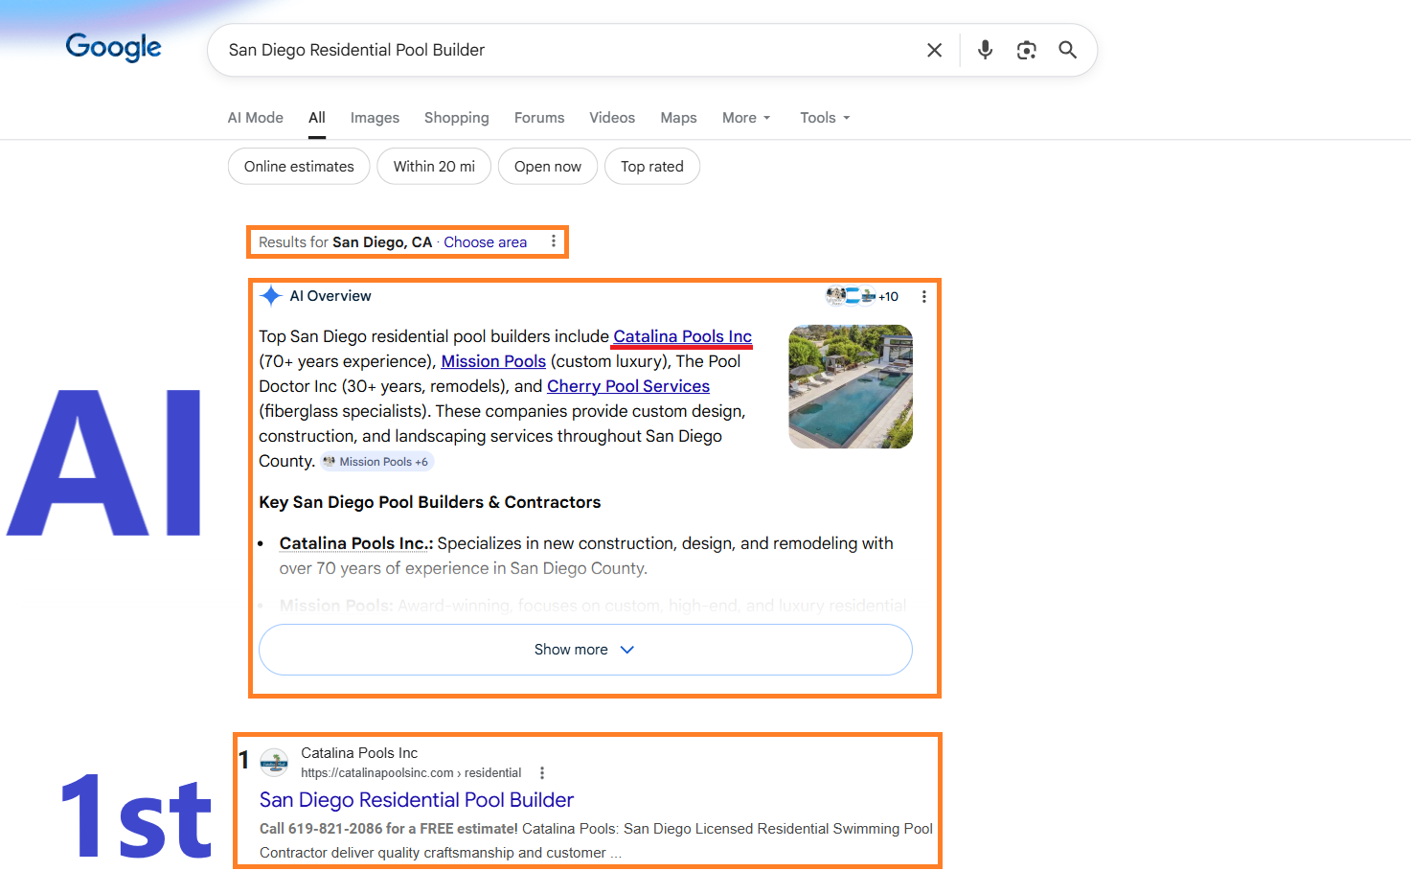Open three-dot menu next to catalinapoolsinc.com URL
Screen dimensions: 1411x871
click(542, 773)
